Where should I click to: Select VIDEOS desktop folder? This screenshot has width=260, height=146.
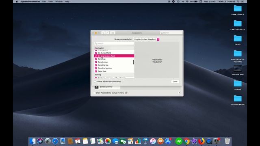click(x=238, y=85)
